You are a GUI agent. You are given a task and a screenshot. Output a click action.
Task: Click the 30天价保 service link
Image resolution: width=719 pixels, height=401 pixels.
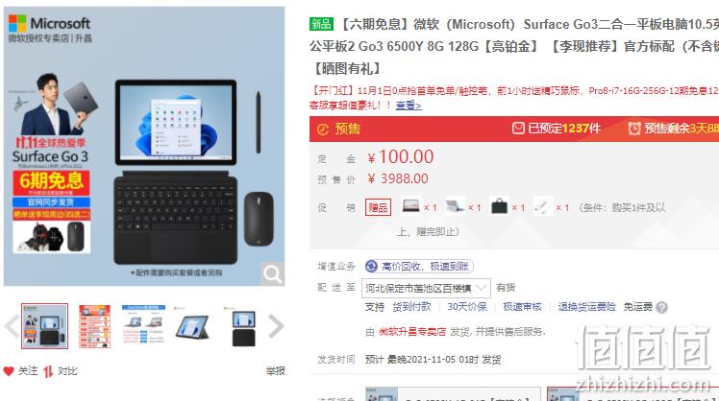[x=467, y=307]
